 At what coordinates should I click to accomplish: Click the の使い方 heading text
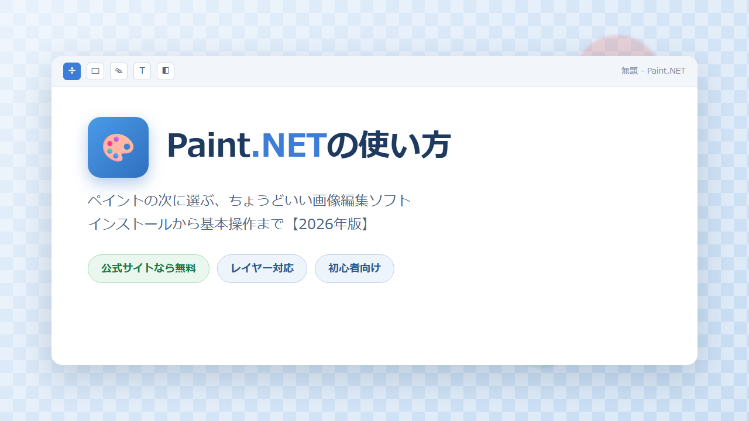click(389, 145)
